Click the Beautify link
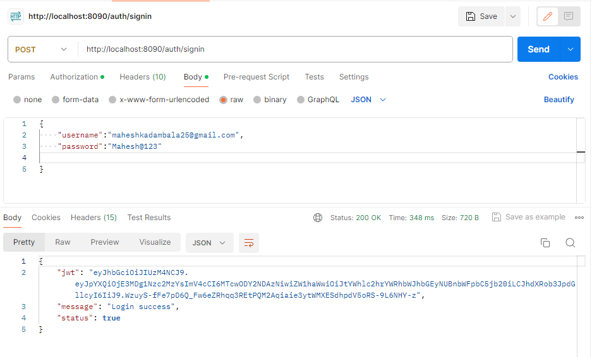Screen dimensions: 592x357 pyautogui.click(x=559, y=100)
